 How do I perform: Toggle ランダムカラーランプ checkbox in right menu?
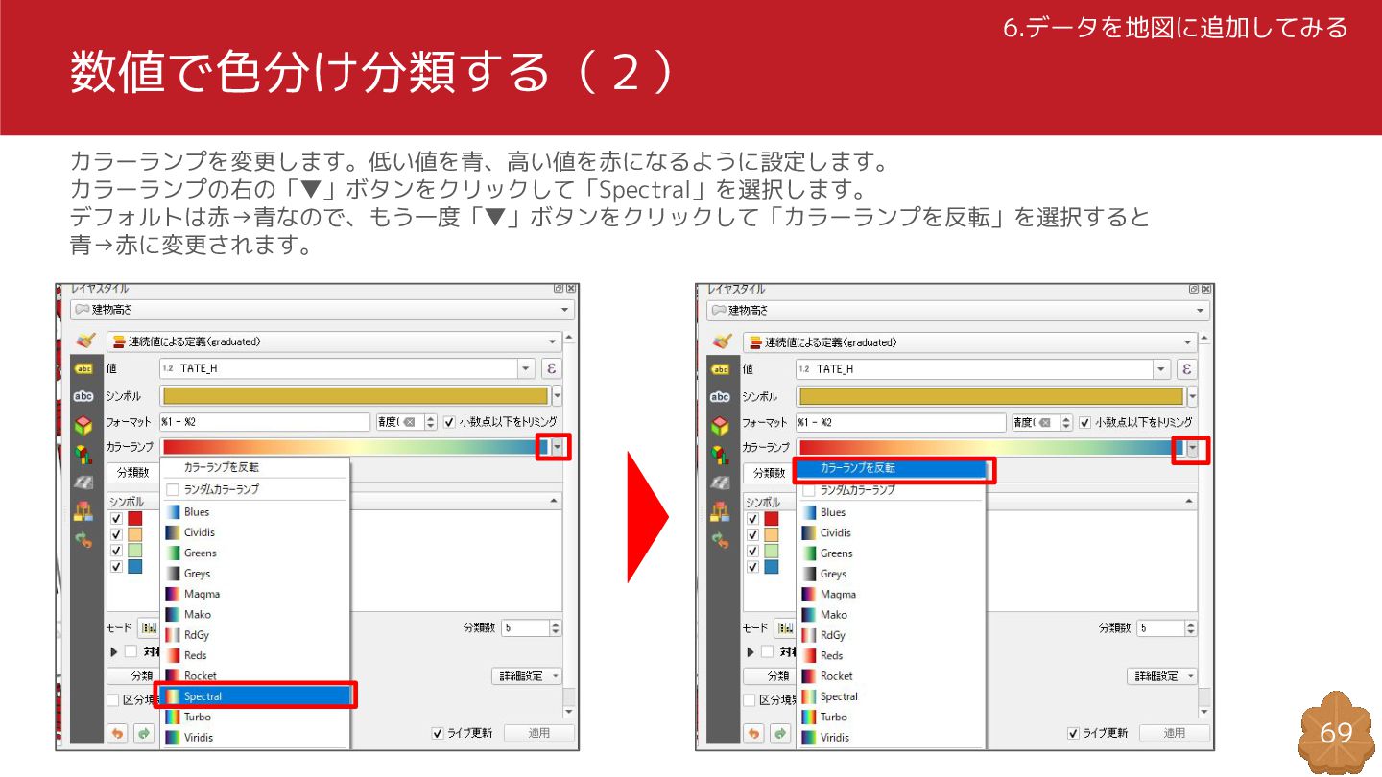[809, 490]
